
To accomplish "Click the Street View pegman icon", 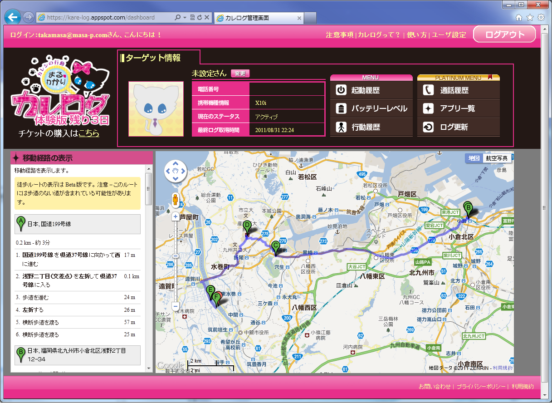I will [176, 199].
